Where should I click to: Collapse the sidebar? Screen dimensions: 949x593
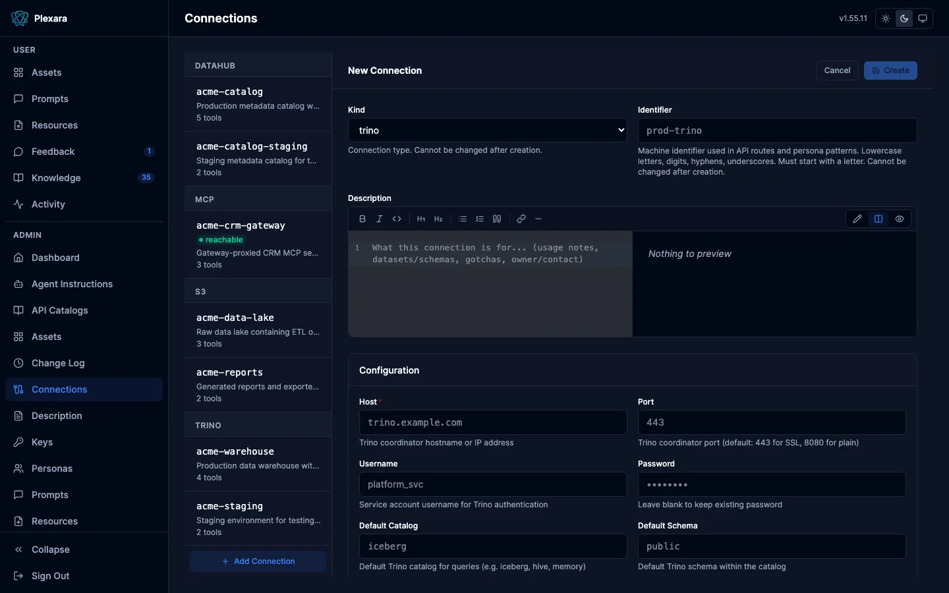pos(84,550)
